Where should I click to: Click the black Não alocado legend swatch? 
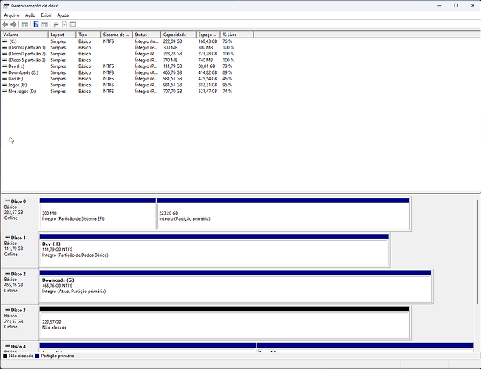[x=5, y=356]
